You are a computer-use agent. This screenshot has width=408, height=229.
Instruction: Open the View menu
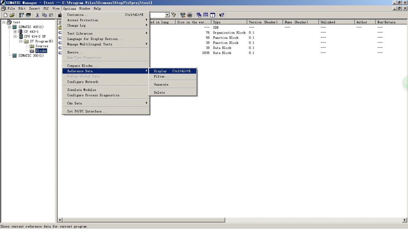[56, 9]
